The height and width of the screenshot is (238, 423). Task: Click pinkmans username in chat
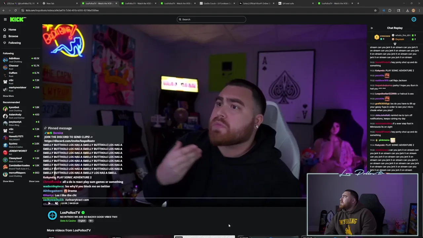pos(384,140)
